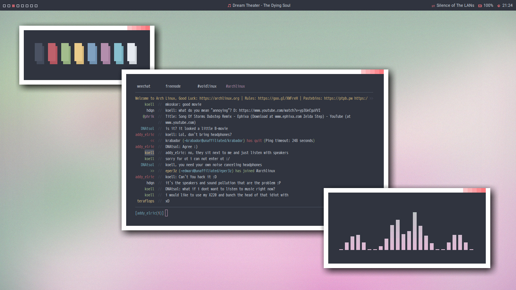Click 'sorry for ot i can not enter ot :/'
This screenshot has height=290, width=516.
198,159
